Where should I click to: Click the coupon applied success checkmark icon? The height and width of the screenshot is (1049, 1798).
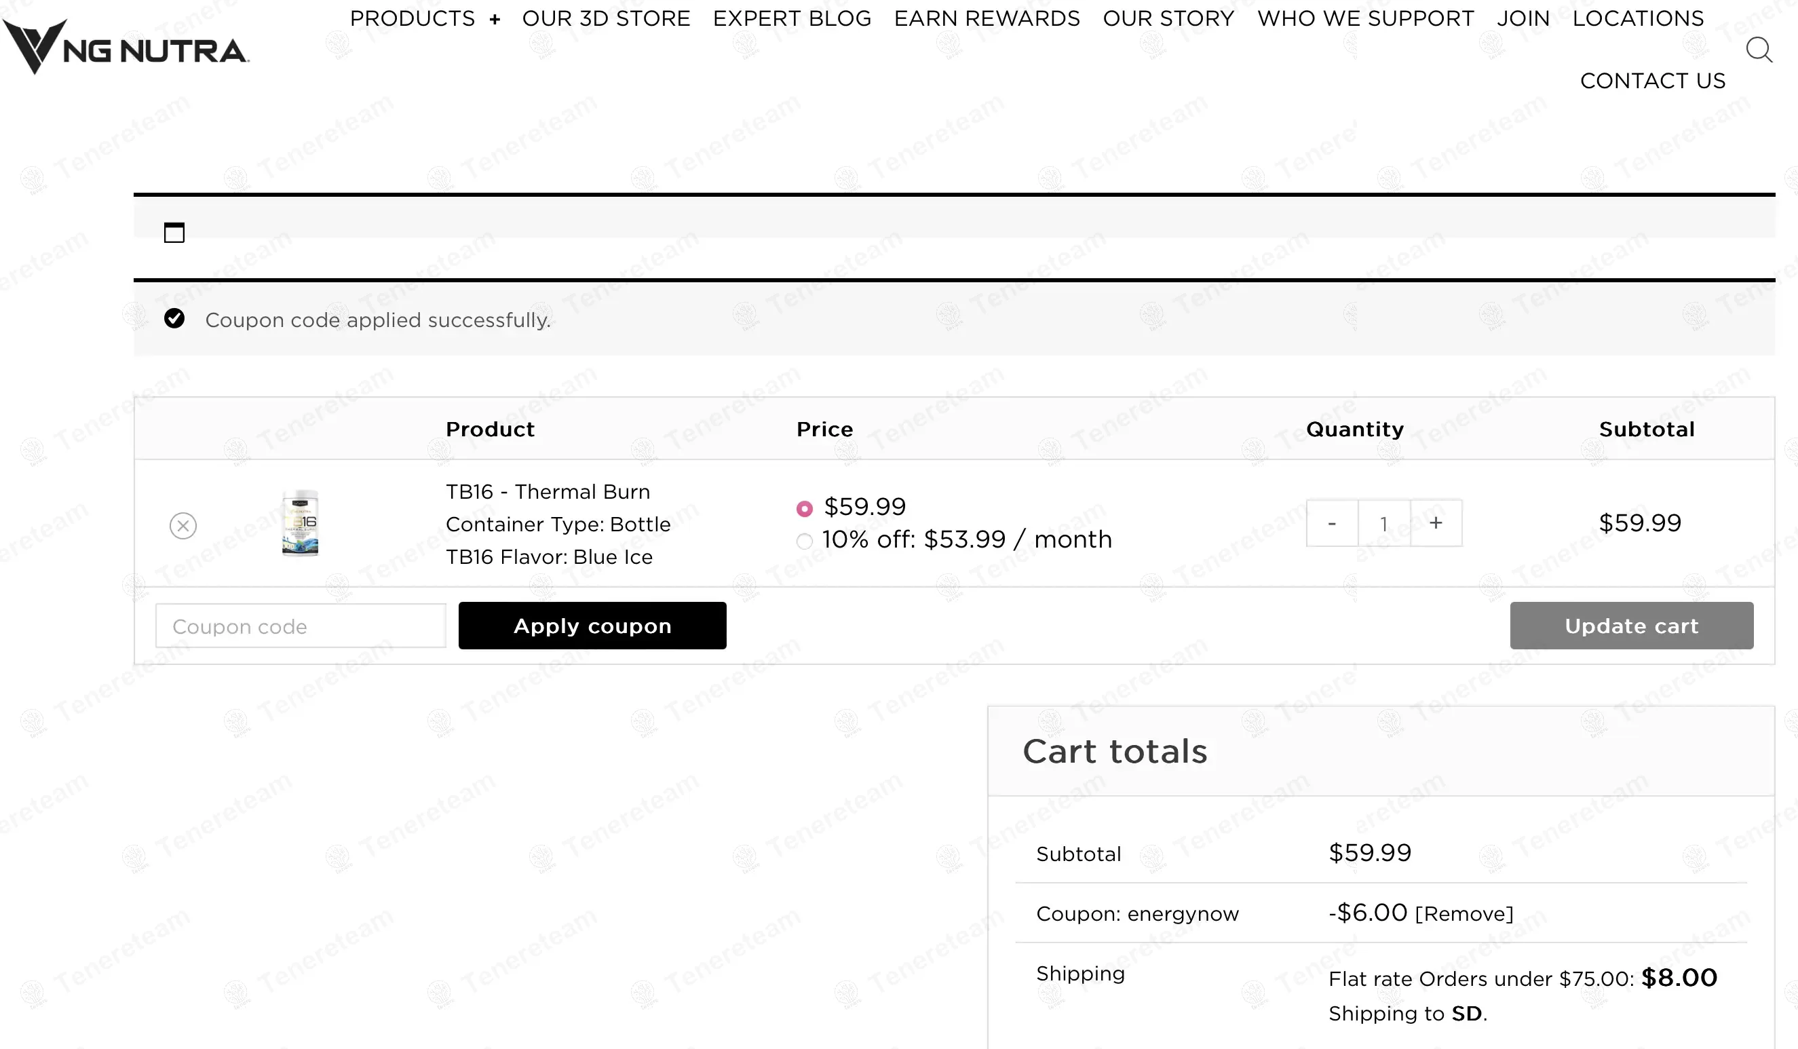coord(174,318)
